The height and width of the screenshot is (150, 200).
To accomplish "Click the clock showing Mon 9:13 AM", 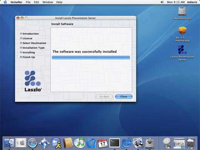I will pos(176,2).
